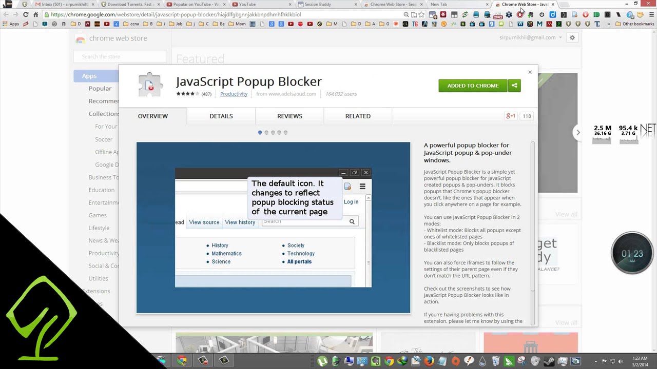Select Apps in the store sidebar
Viewport: 657px width, 369px height.
tap(96, 76)
